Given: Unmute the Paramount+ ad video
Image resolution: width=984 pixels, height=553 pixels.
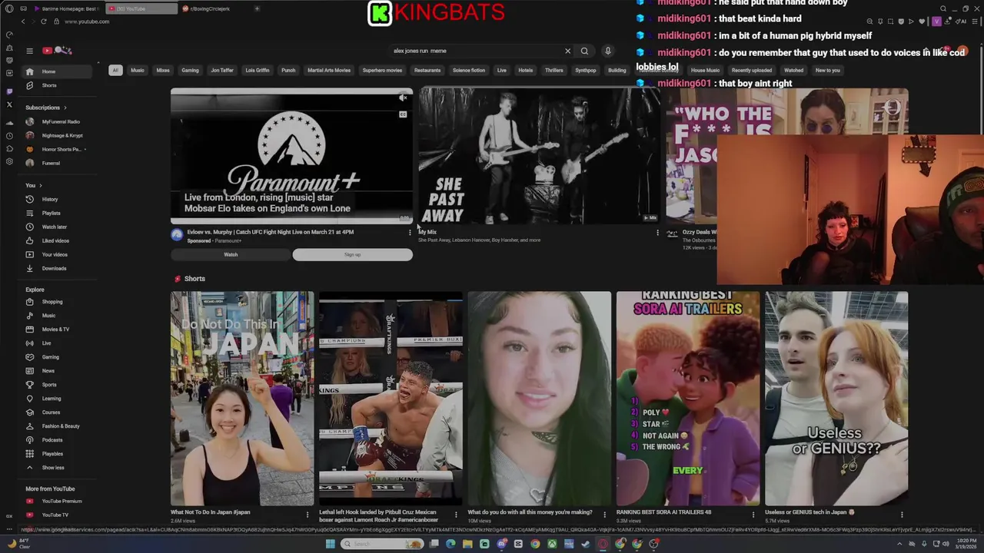Looking at the screenshot, I should tap(402, 98).
